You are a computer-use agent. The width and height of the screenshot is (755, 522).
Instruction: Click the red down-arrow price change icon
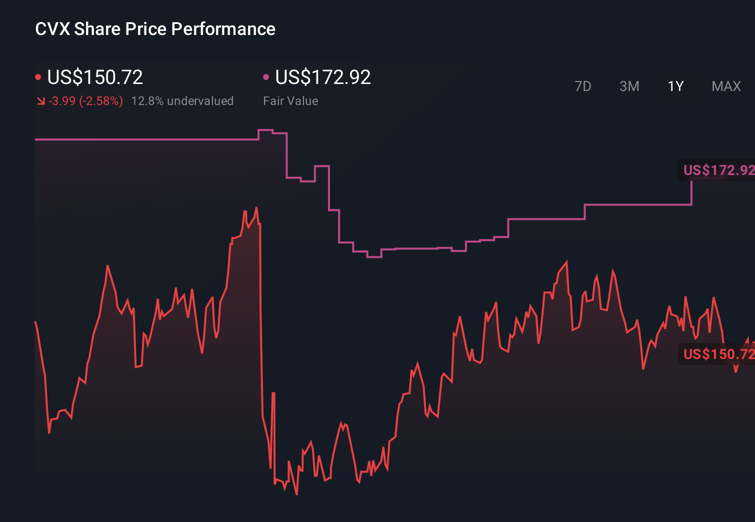pos(40,101)
